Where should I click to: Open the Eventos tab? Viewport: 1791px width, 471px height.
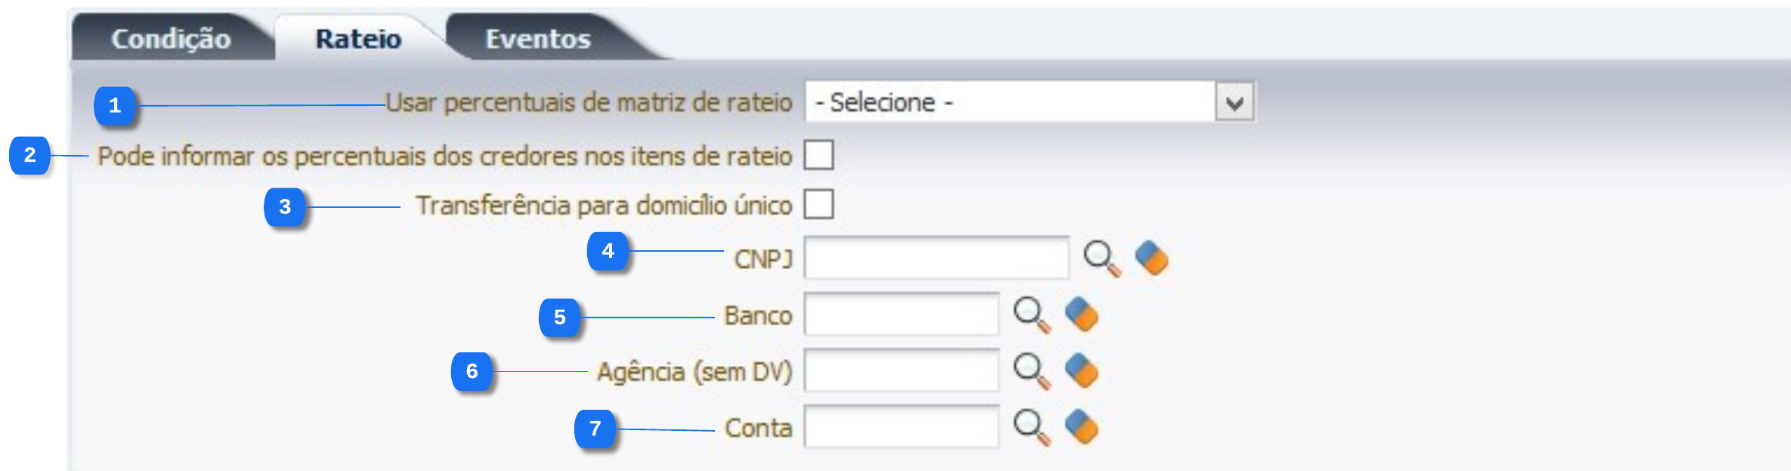(x=537, y=39)
